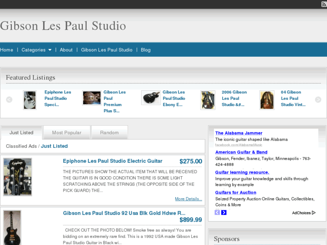This screenshot has width=327, height=245.
Task: Advance featured listings with next arrow
Action: [x=318, y=100]
